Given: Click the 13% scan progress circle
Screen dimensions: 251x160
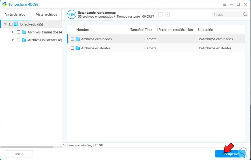Looking at the screenshot, I should [x=72, y=14].
